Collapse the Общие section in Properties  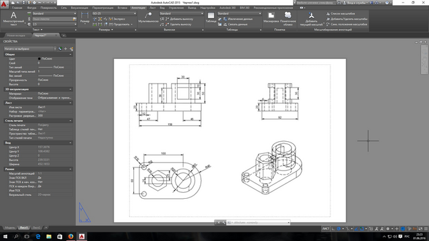click(x=70, y=54)
